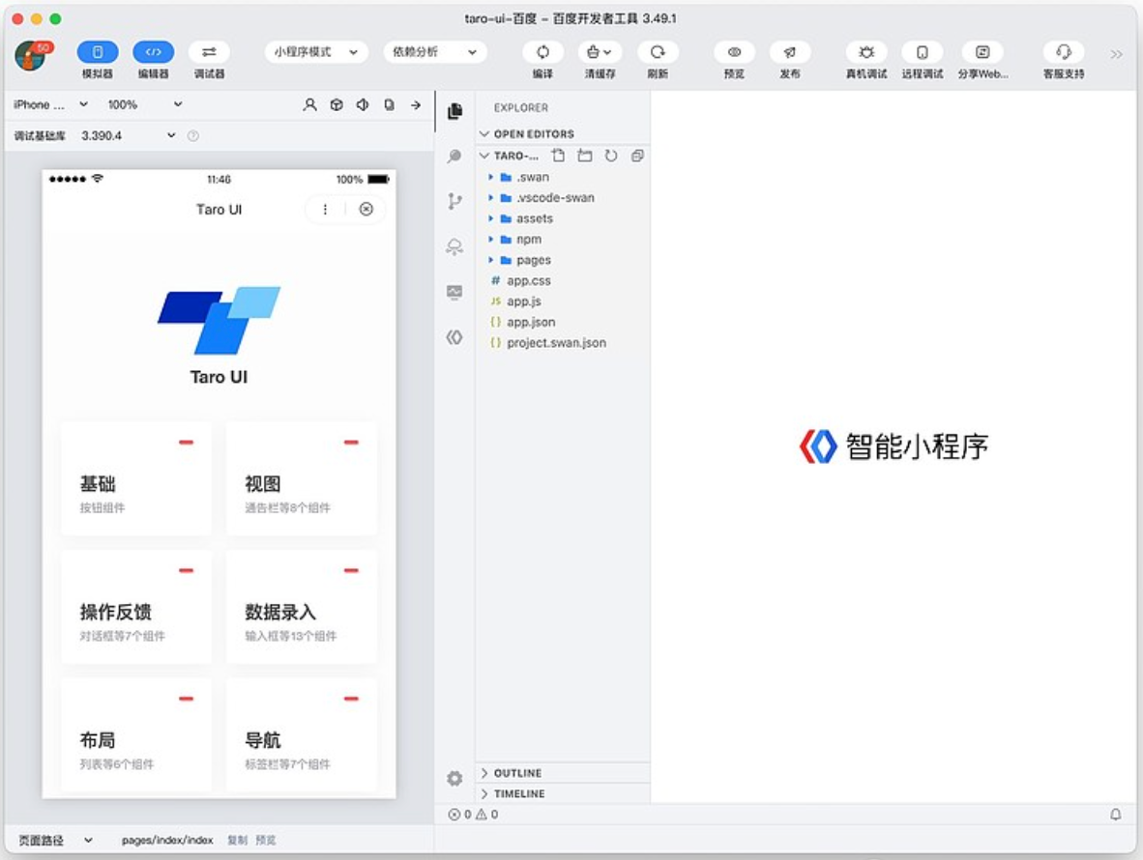Screen dimensions: 1143x860
Task: Click the preview (预览) eye icon
Action: tap(734, 52)
